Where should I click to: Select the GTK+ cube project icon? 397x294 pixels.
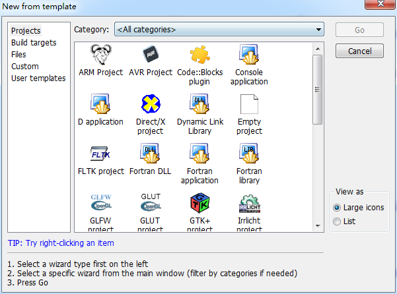[x=199, y=203]
